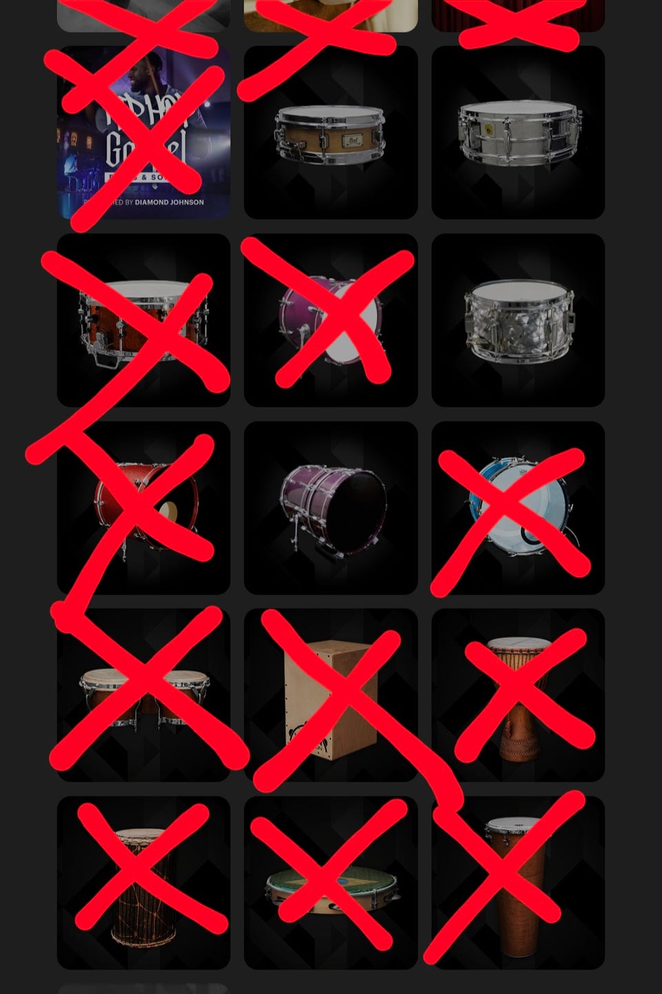This screenshot has height=994, width=662.
Task: Choose the pandeiro with Brazilian flag head
Action: pos(331,883)
